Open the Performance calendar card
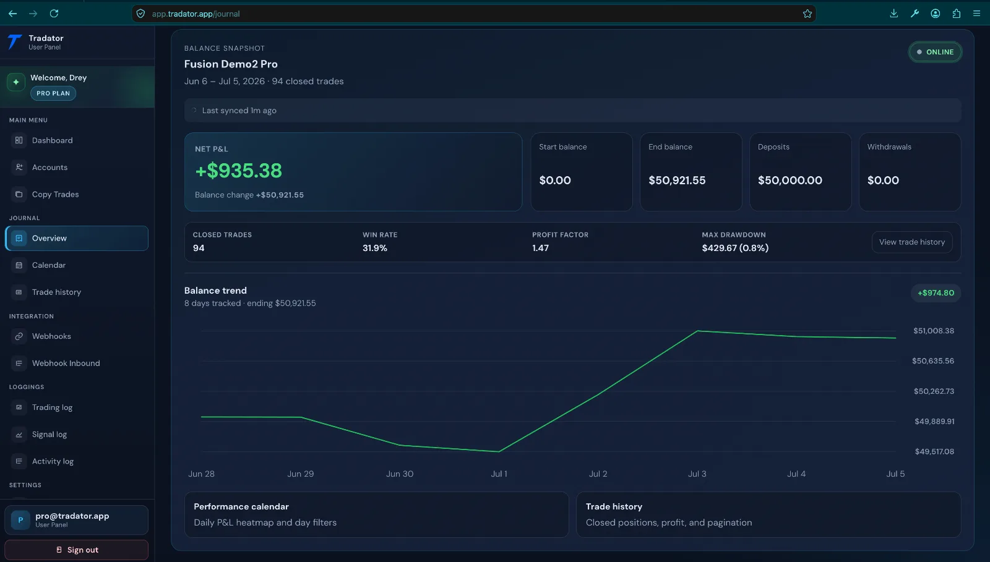The height and width of the screenshot is (562, 990). coord(376,514)
